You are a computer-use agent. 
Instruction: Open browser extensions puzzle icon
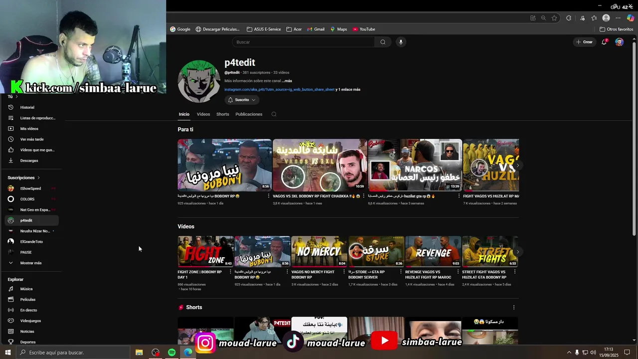[569, 18]
